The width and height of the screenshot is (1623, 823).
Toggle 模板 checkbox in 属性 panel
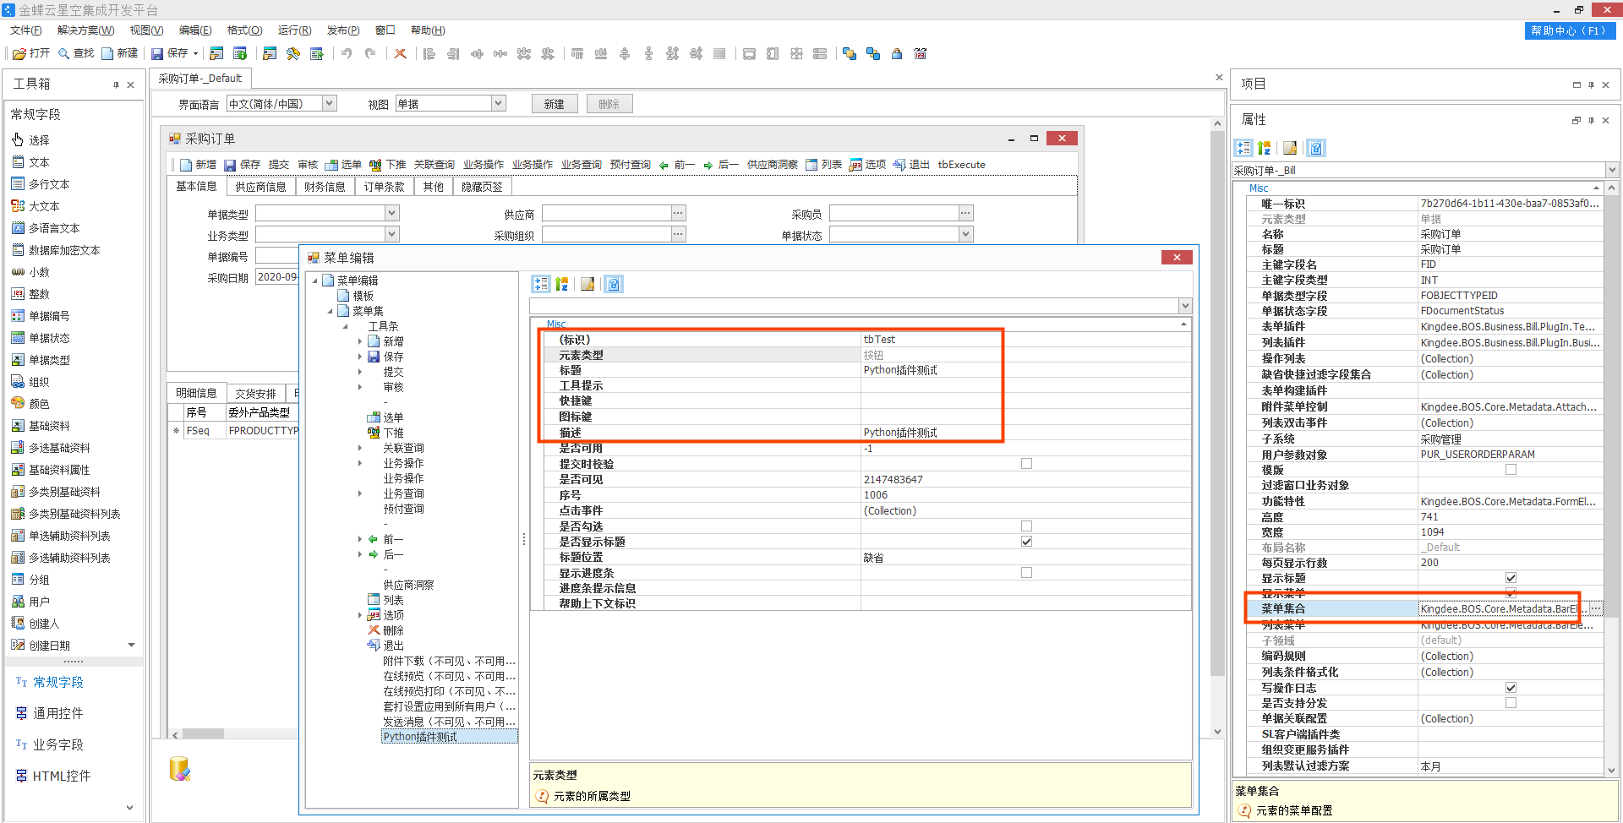tap(1511, 470)
